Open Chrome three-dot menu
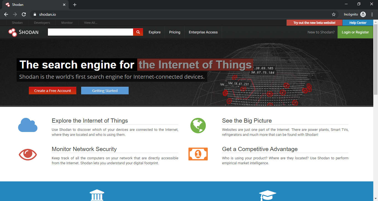 pos(372,14)
